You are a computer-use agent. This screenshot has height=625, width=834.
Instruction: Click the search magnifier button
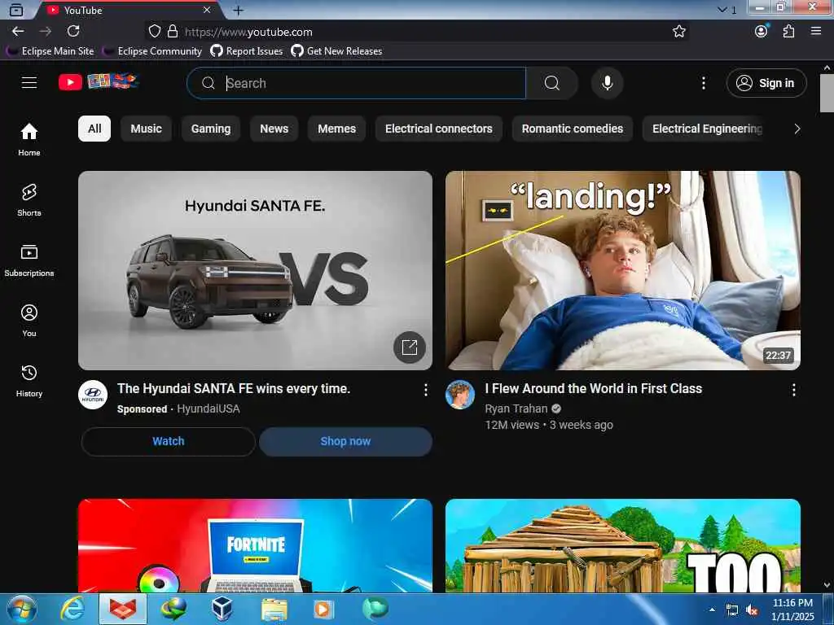pos(551,83)
